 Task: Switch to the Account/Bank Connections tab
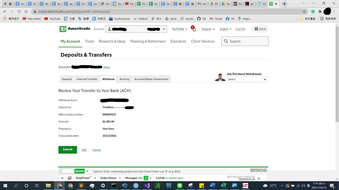[151, 79]
